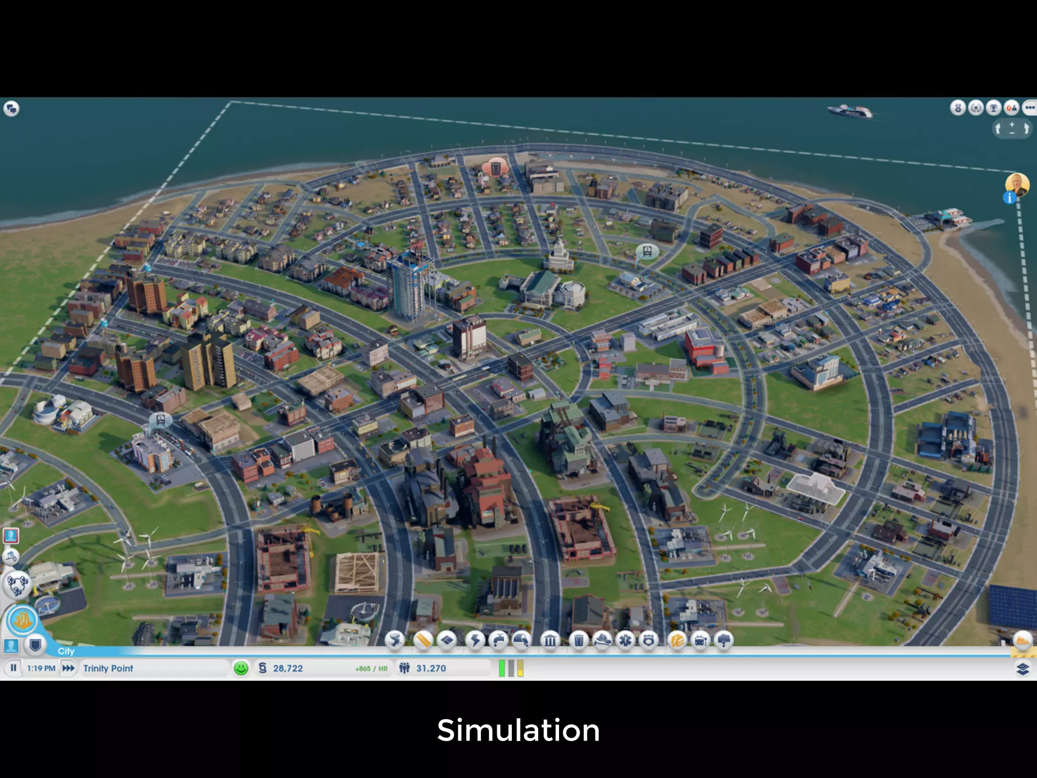The height and width of the screenshot is (778, 1037).
Task: Open the Power lightning-bolt menu
Action: coord(474,641)
